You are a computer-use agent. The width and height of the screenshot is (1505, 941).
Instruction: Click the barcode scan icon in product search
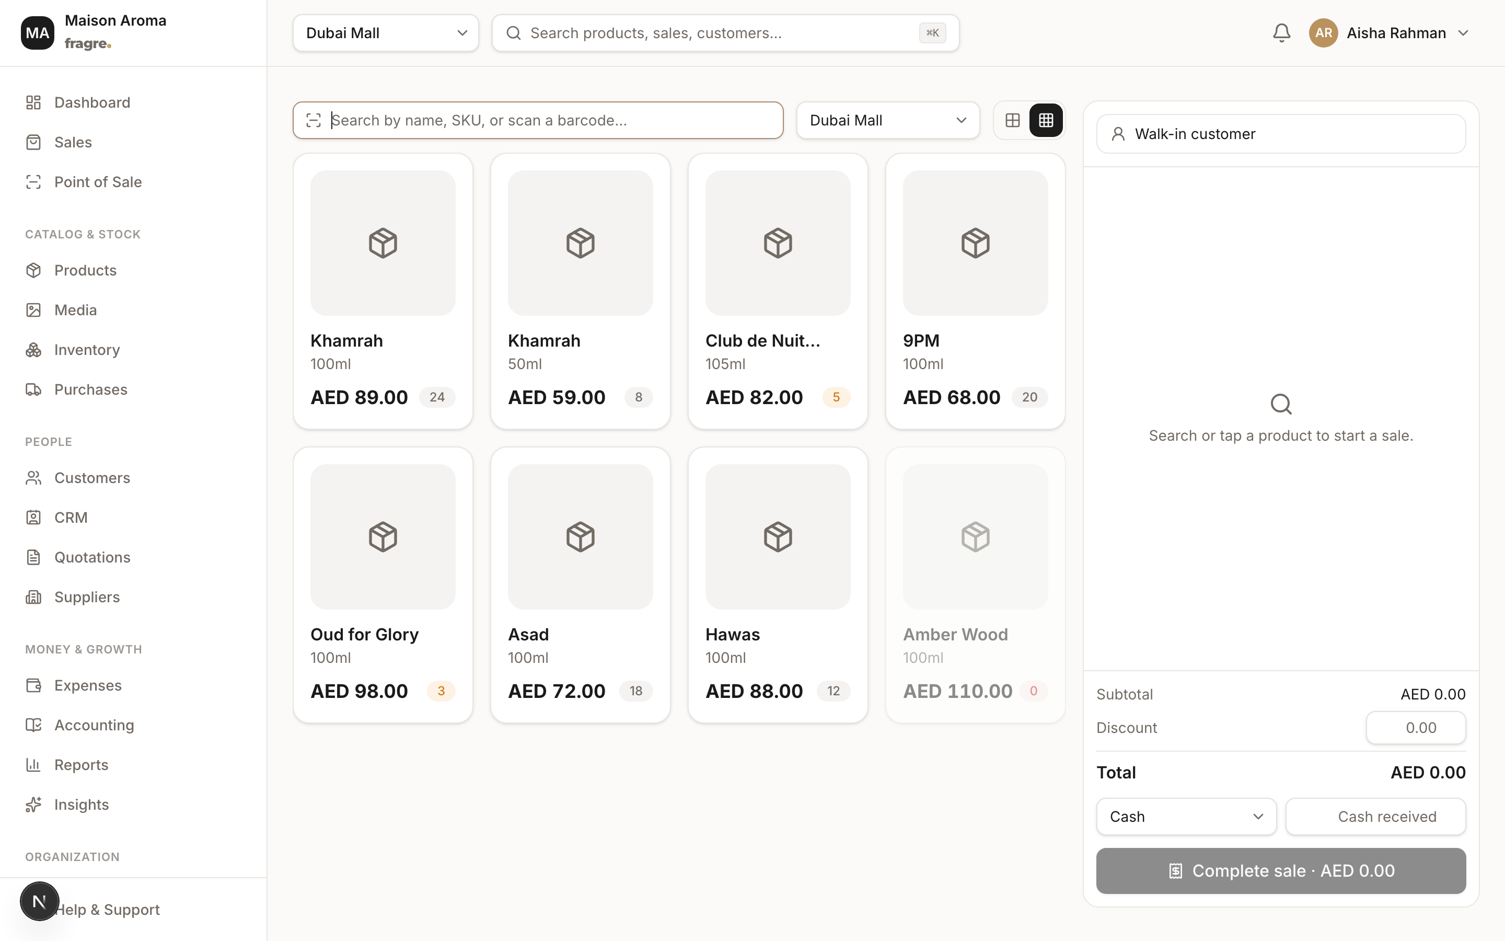(x=314, y=120)
